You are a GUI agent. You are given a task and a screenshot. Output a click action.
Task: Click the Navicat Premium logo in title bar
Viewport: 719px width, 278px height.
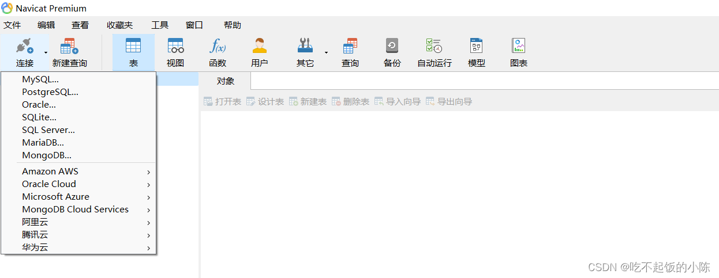tap(7, 8)
